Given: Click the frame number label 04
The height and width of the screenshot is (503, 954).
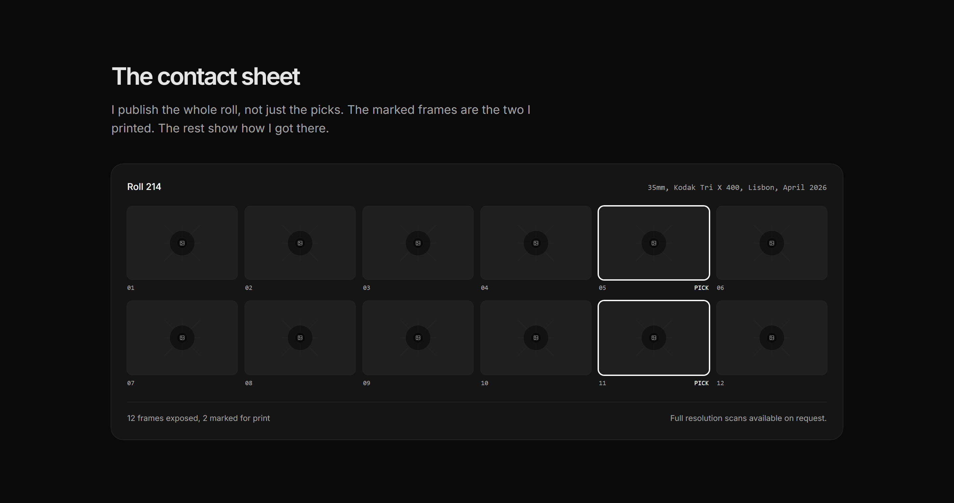Looking at the screenshot, I should pyautogui.click(x=484, y=288).
